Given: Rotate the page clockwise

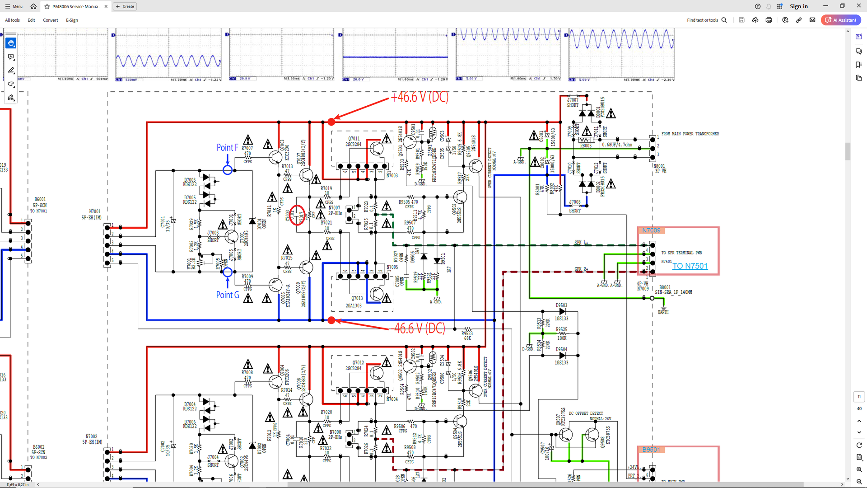Looking at the screenshot, I should click(x=859, y=445).
